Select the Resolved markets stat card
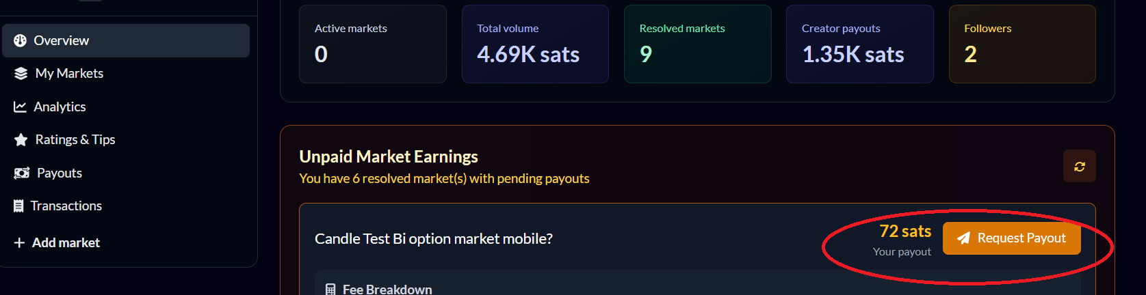The height and width of the screenshot is (295, 1146). [697, 44]
